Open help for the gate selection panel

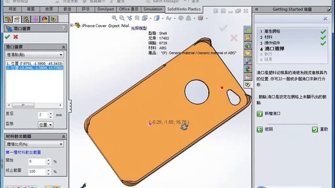(63, 28)
